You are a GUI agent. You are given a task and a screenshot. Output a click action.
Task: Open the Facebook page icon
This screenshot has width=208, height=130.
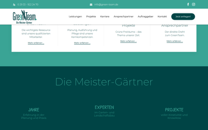tap(188, 5)
